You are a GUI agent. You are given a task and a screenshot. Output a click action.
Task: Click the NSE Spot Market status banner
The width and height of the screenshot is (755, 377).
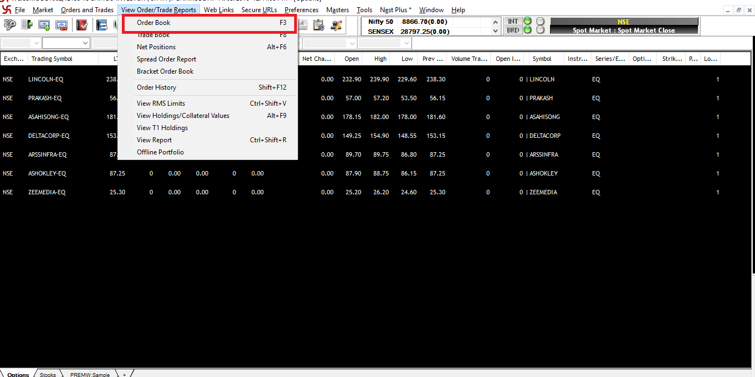(624, 26)
